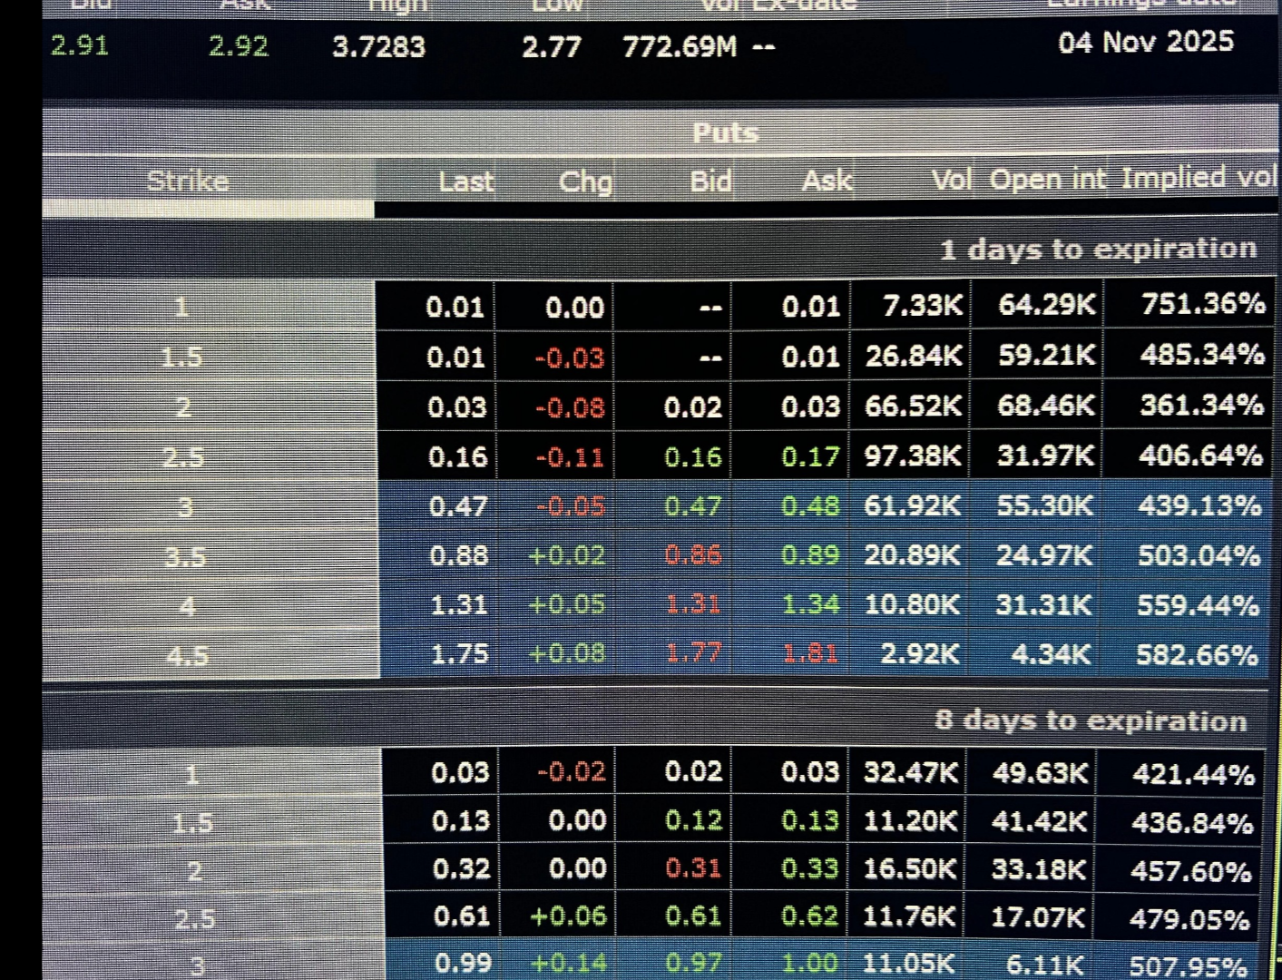1282x980 pixels.
Task: Select the Puts section heading
Action: pyautogui.click(x=725, y=132)
